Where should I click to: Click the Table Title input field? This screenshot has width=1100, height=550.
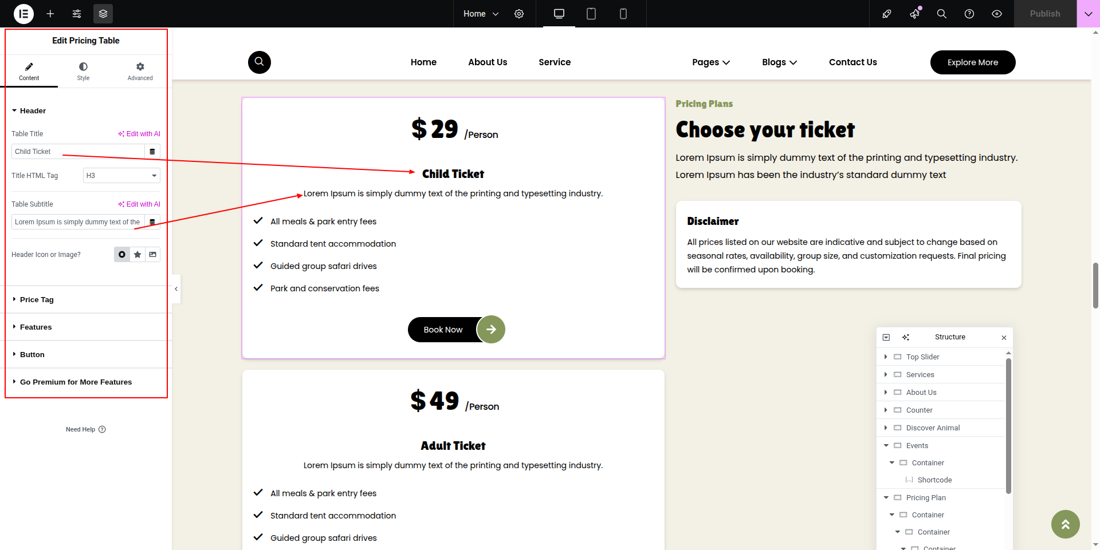78,152
